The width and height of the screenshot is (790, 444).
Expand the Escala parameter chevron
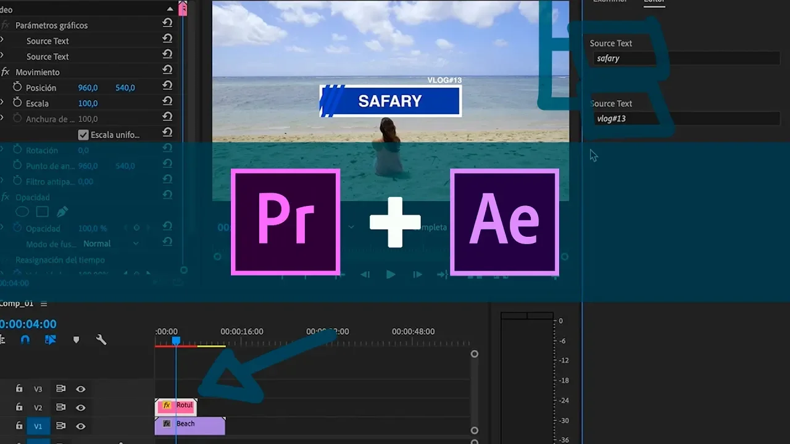(2, 103)
